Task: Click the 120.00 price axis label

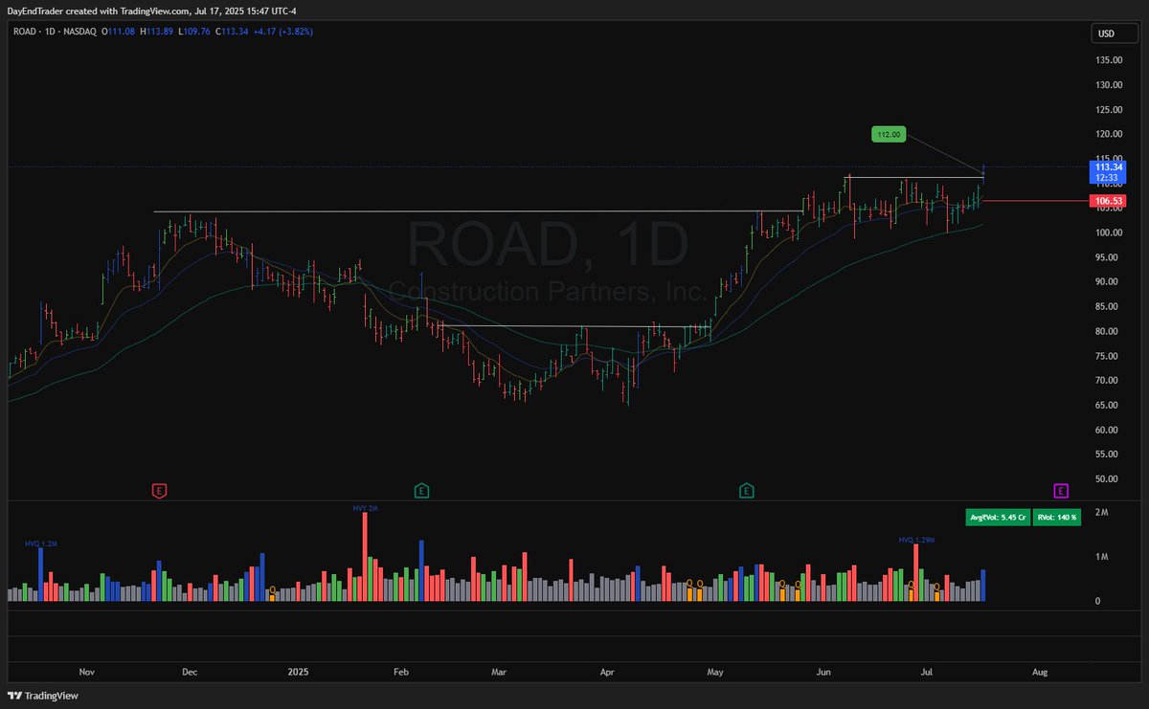Action: coord(1110,134)
